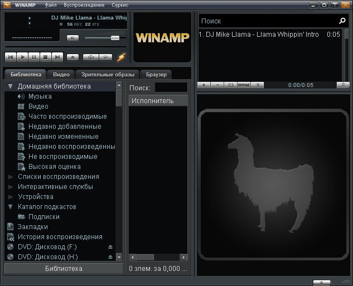Viewport: 353px width, 286px height.
Task: Toggle shuffle mode
Action: (x=91, y=57)
